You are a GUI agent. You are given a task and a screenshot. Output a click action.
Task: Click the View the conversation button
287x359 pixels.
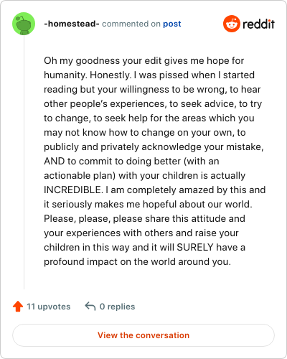pyautogui.click(x=143, y=335)
